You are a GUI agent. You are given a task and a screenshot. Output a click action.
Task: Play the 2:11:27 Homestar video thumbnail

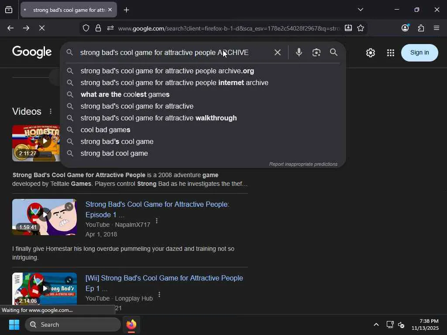36,143
